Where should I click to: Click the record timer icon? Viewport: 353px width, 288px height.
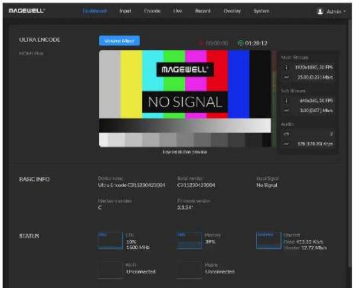coord(201,43)
